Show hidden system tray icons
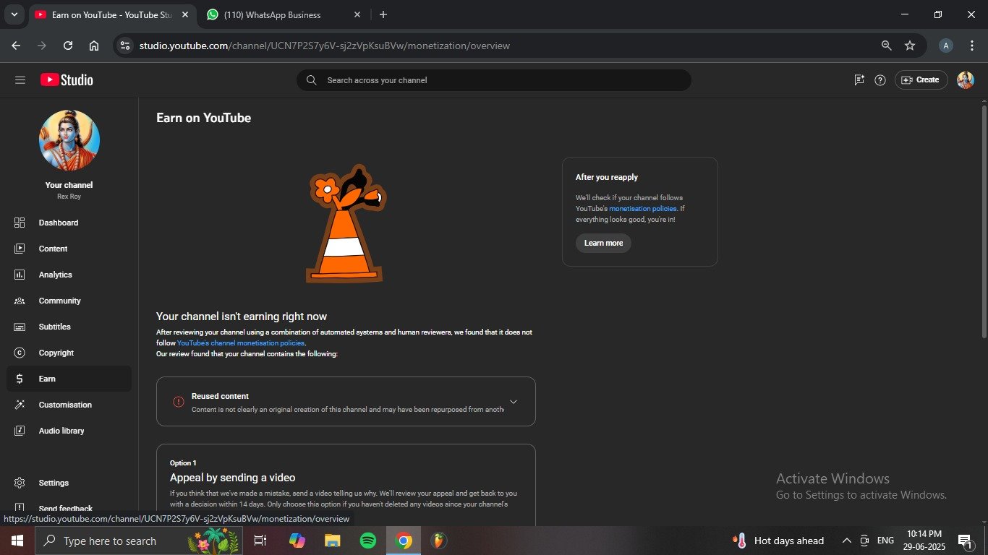 coord(846,541)
